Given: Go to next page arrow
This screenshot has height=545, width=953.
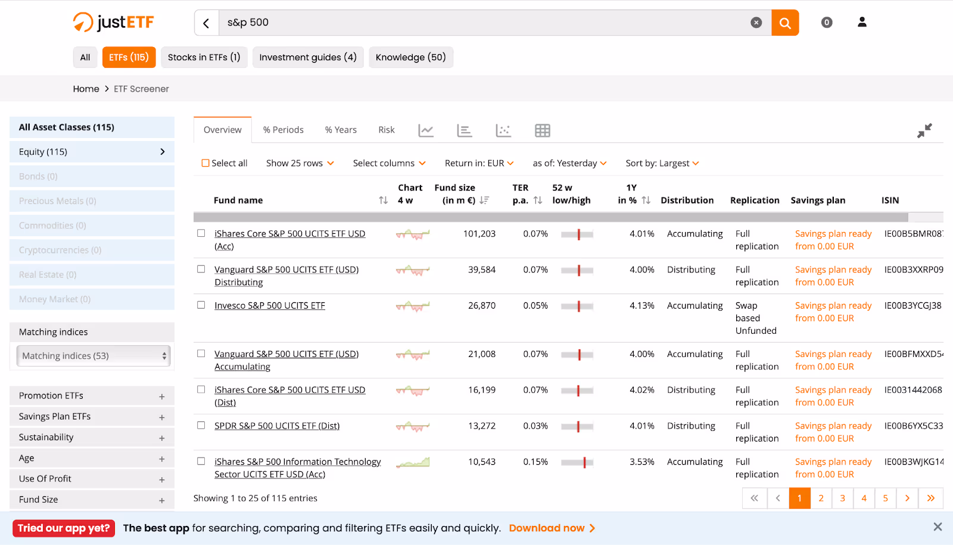Looking at the screenshot, I should pyautogui.click(x=907, y=498).
